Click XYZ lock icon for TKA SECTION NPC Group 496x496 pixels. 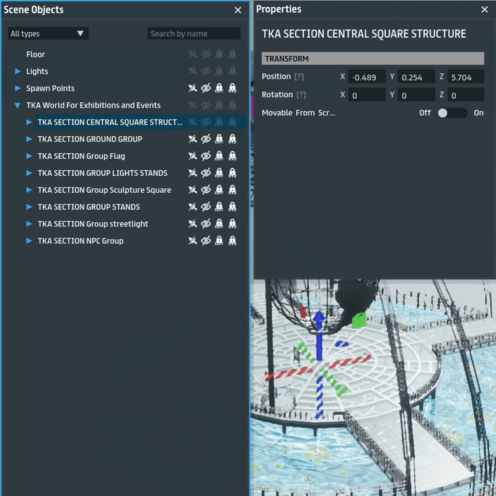point(232,241)
